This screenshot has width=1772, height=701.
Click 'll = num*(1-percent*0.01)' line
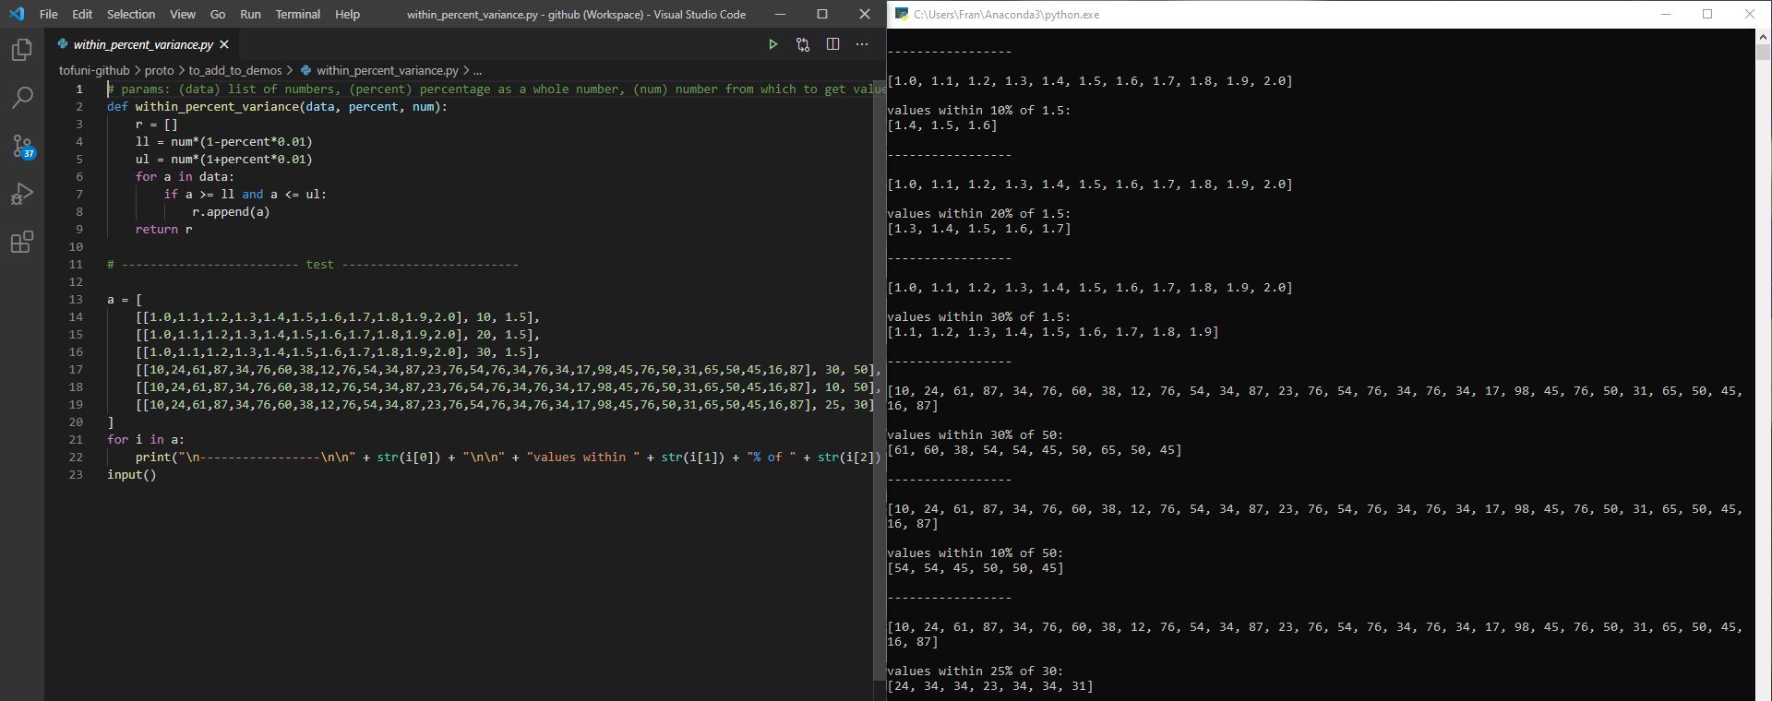[x=223, y=141]
